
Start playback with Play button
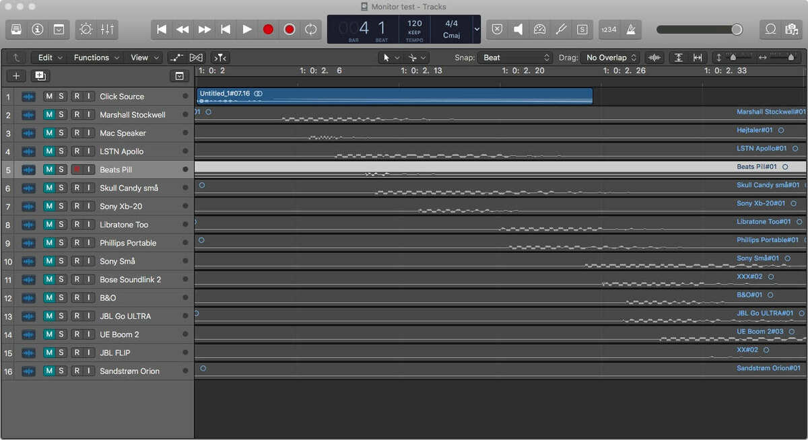(x=247, y=30)
